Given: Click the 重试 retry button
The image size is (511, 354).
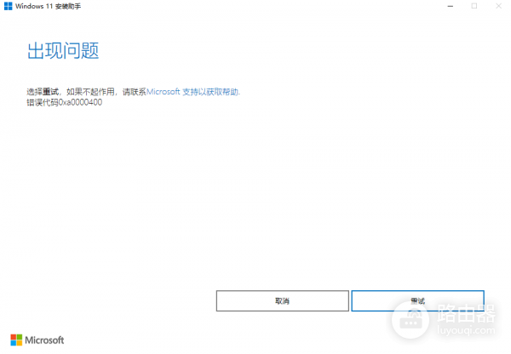Looking at the screenshot, I should click(417, 301).
